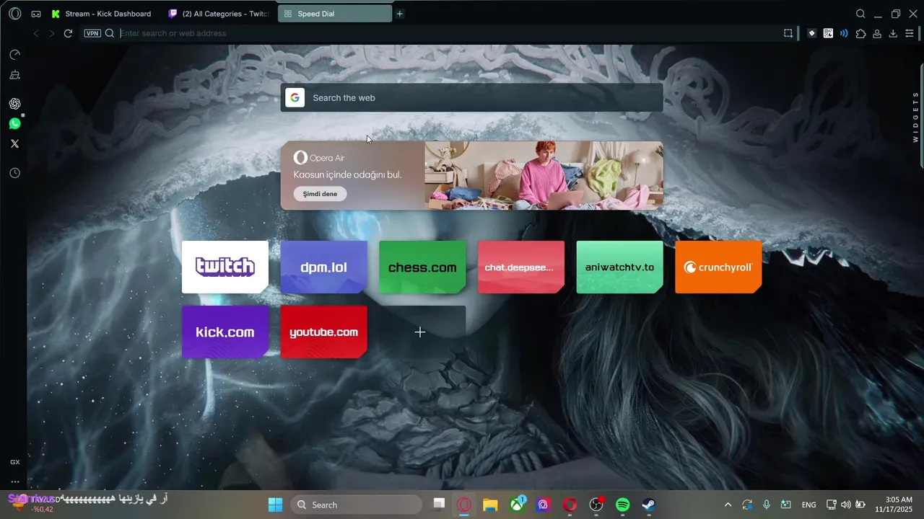Open the dpm.lol speed dial tile
Screen dimensions: 924x519
tap(323, 267)
